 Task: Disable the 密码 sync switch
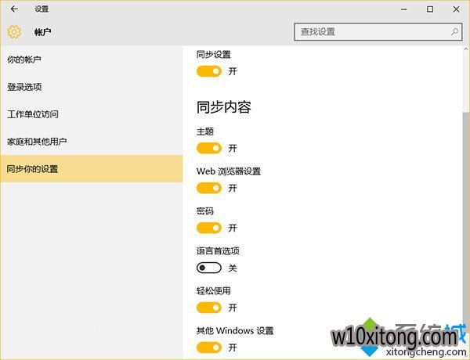209,228
